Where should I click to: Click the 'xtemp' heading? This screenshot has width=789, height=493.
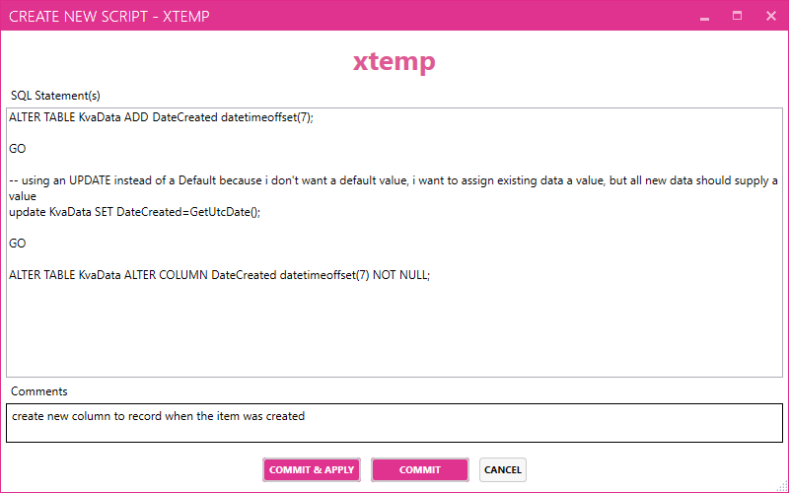coord(394,61)
